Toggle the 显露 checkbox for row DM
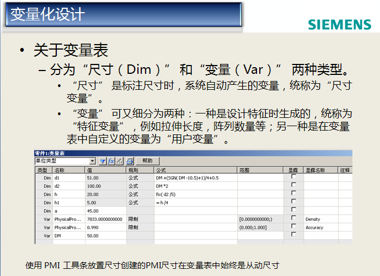Image resolution: width=380 pixels, height=276 pixels. tap(293, 234)
